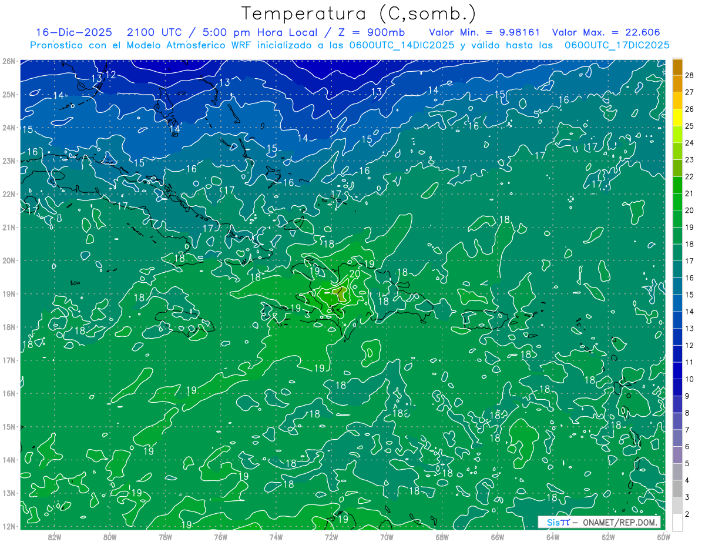
Task: Click the '72W' longitude axis label
Action: 331,537
